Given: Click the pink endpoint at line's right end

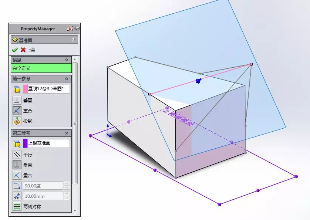Looking at the screenshot, I should [x=251, y=64].
